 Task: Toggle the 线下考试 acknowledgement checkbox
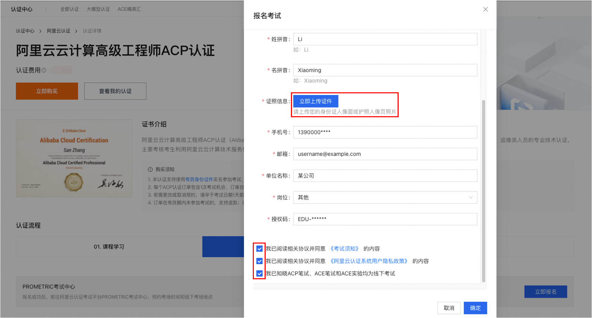click(259, 274)
